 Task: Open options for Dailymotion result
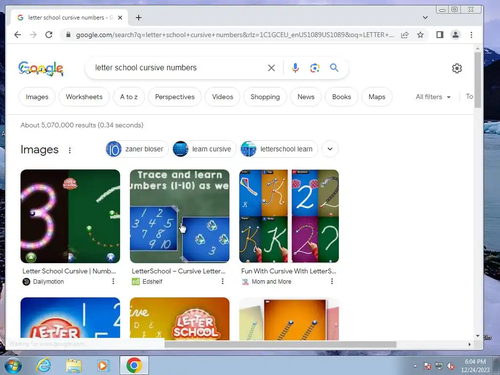click(113, 281)
